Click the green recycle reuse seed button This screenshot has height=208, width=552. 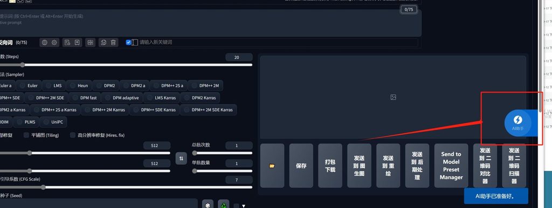pyautogui.click(x=224, y=205)
